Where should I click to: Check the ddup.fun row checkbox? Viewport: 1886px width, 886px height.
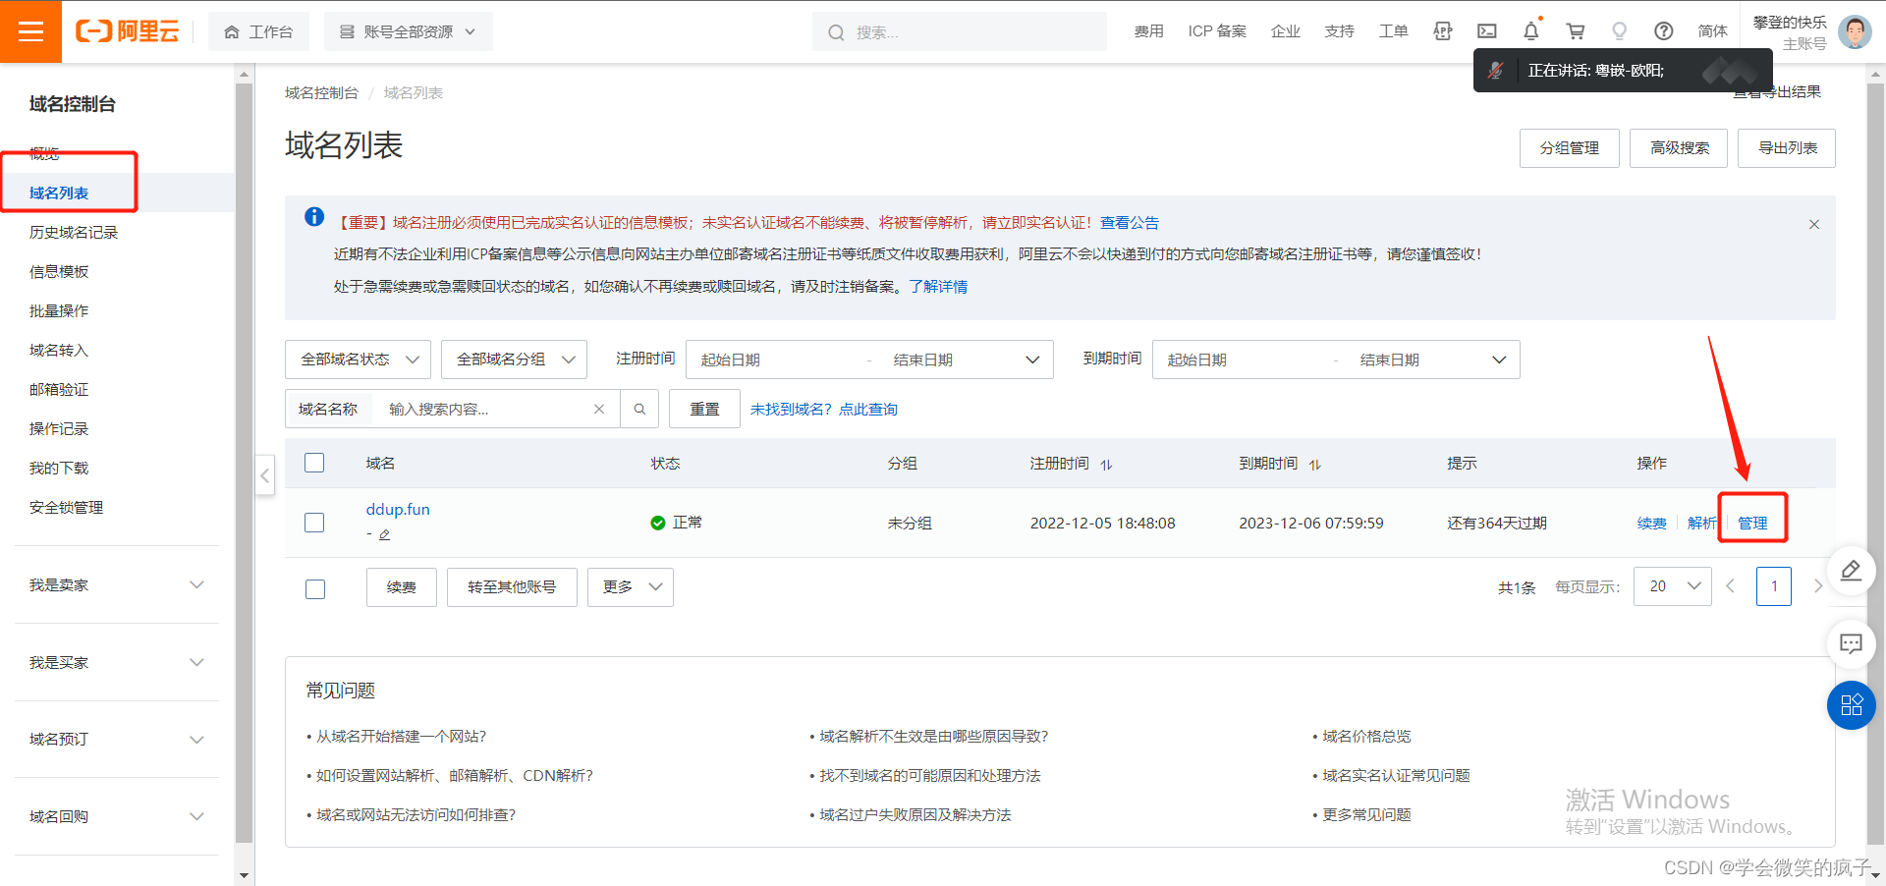[x=314, y=523]
